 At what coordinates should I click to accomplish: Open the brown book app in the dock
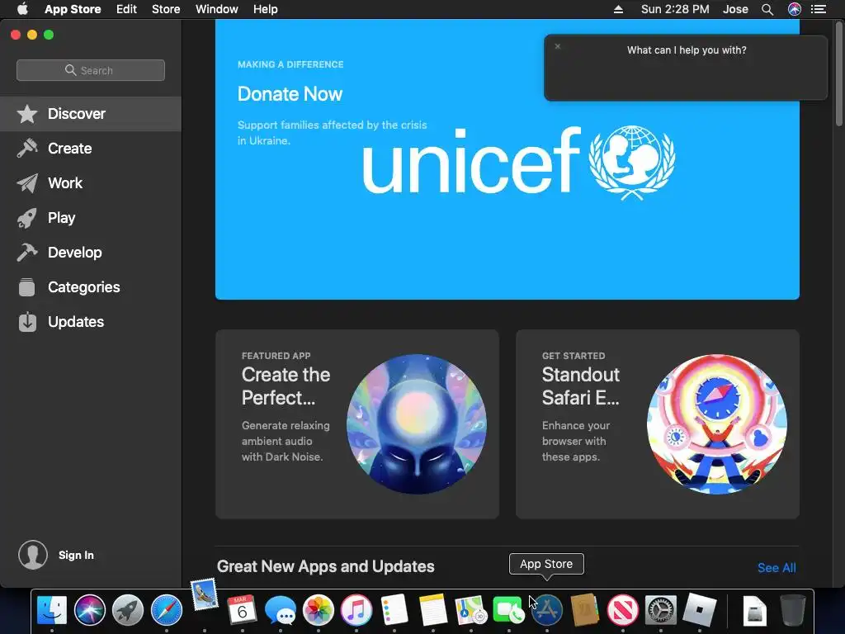[x=585, y=610]
